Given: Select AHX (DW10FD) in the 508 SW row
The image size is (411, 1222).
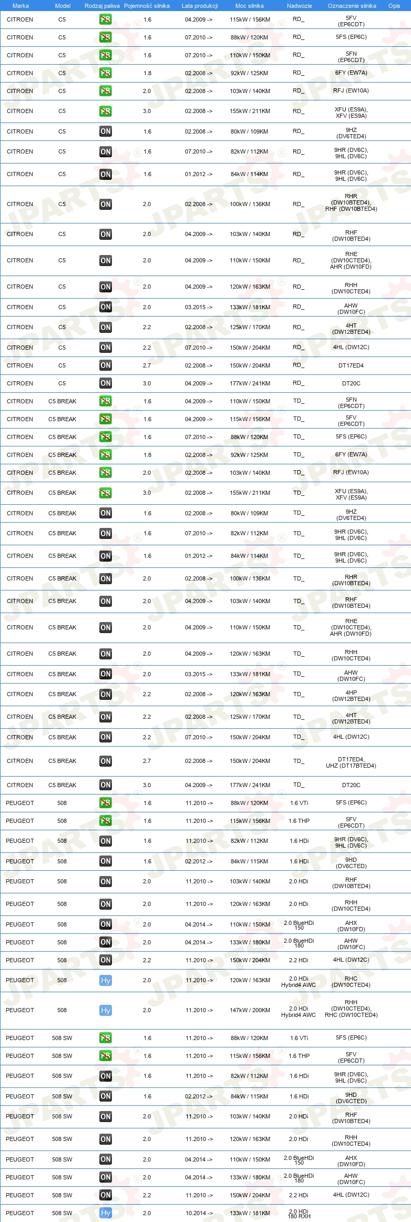Looking at the screenshot, I should point(351,1161).
